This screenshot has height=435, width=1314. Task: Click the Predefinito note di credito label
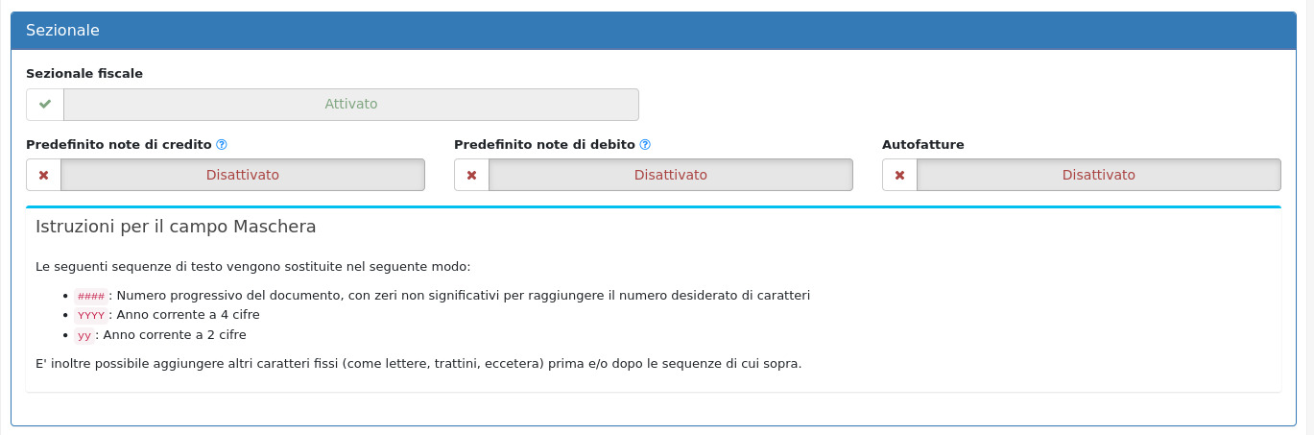point(118,145)
